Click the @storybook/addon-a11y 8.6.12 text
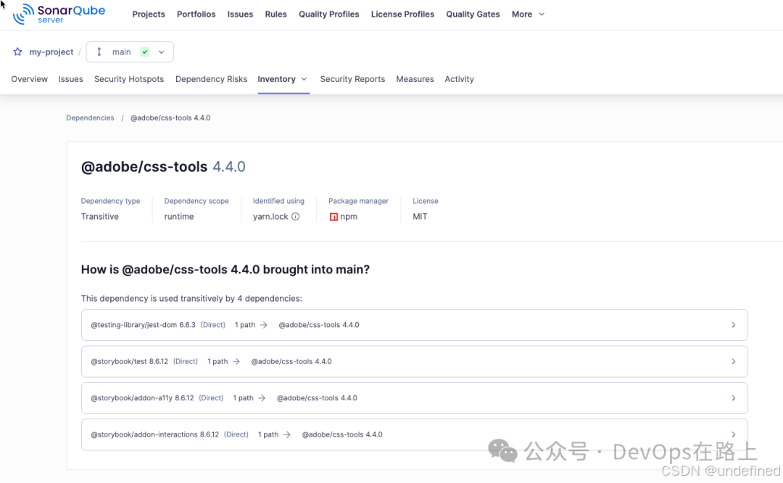The image size is (783, 483). [142, 398]
